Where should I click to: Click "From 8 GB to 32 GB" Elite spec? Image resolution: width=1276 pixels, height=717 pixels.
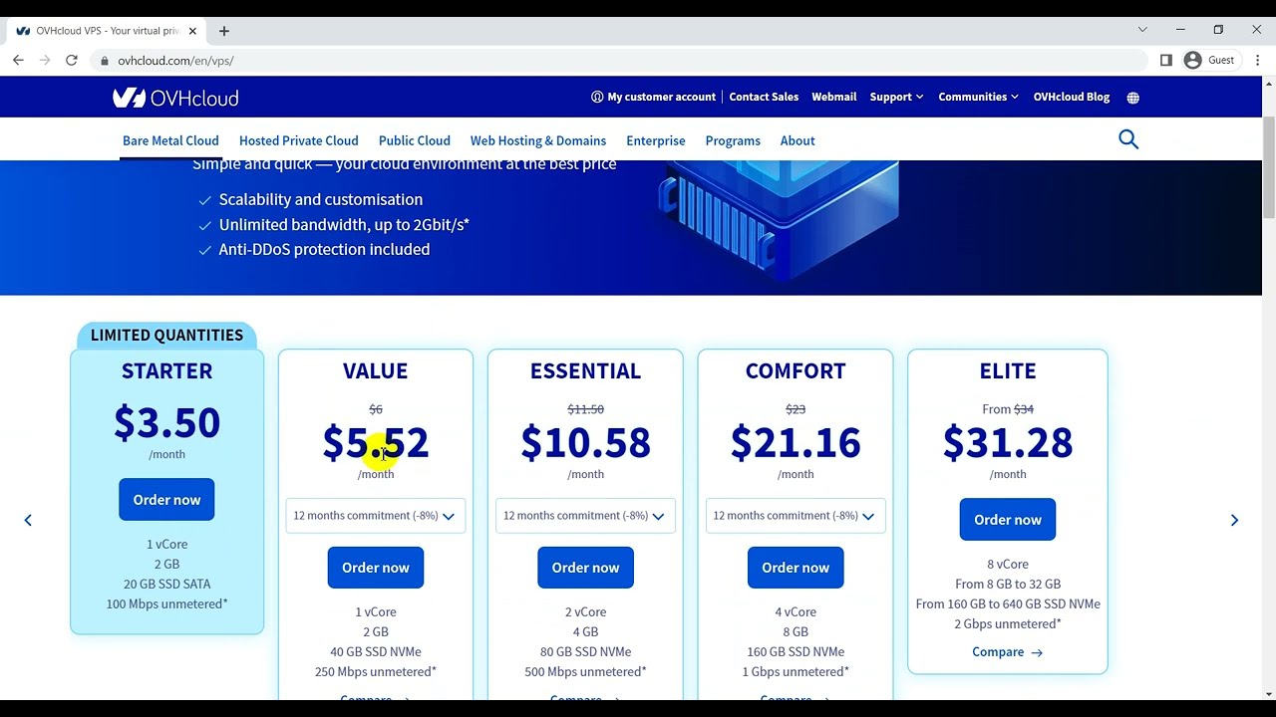[1008, 584]
